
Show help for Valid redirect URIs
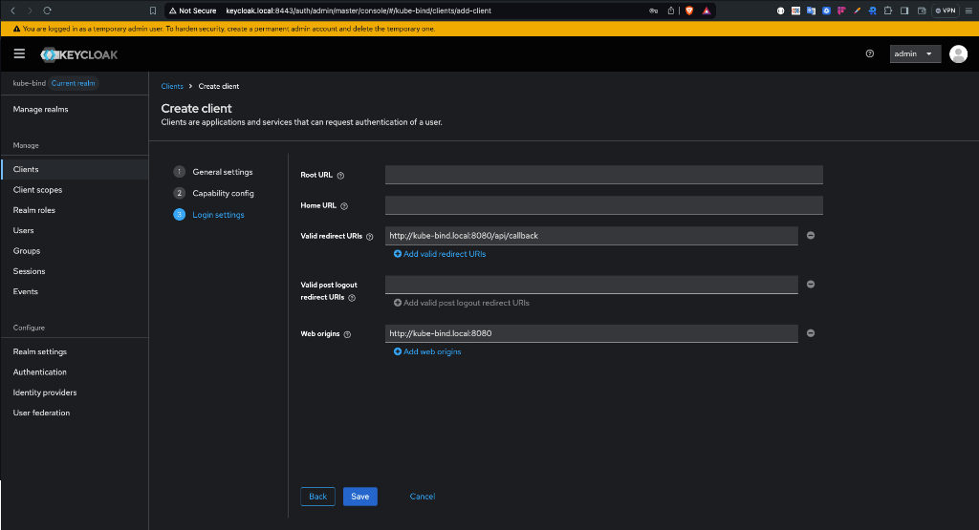tap(370, 236)
